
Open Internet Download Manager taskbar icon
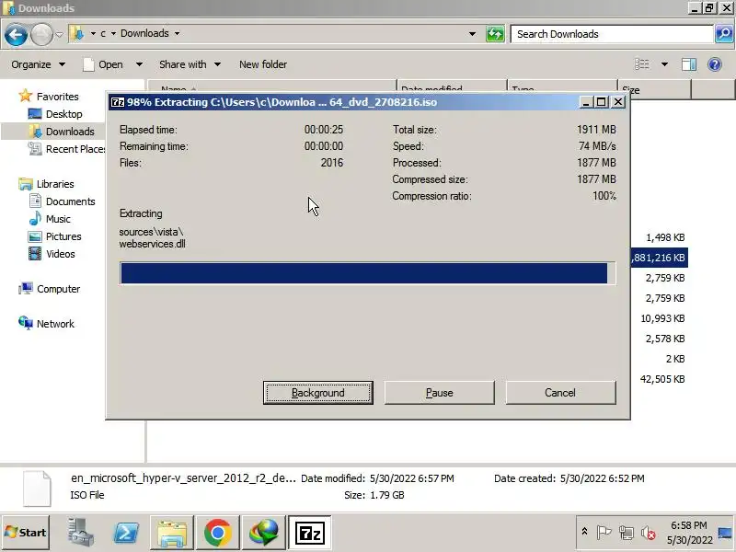(263, 533)
